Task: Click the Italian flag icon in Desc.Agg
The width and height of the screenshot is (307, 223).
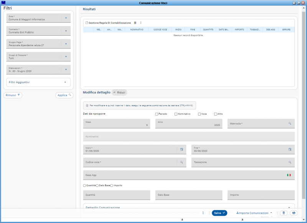Action: point(289,175)
